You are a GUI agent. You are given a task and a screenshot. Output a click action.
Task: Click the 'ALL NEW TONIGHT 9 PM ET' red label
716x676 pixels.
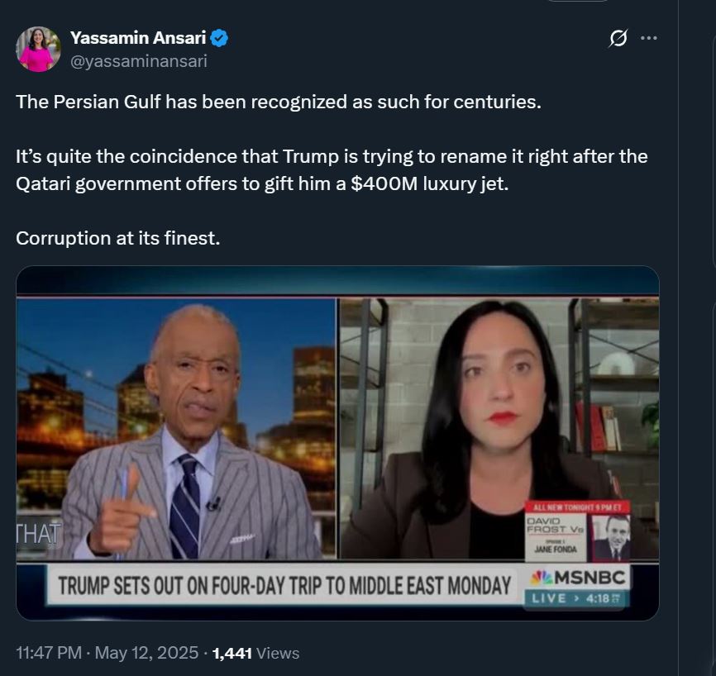tap(578, 507)
